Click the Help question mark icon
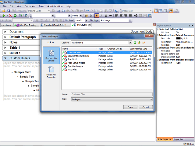195x146 pixels. click(116, 11)
